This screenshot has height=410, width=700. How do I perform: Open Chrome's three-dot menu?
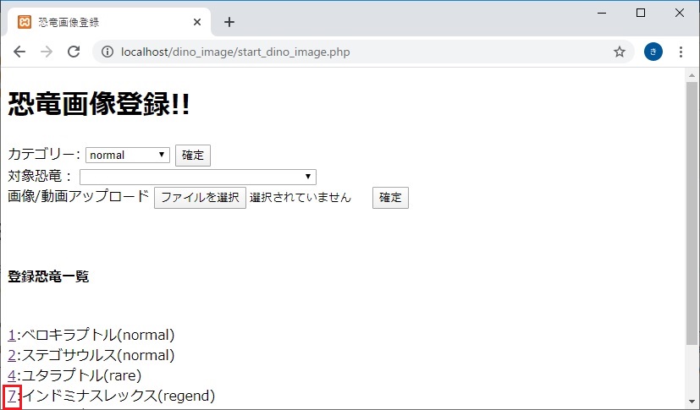click(x=681, y=52)
